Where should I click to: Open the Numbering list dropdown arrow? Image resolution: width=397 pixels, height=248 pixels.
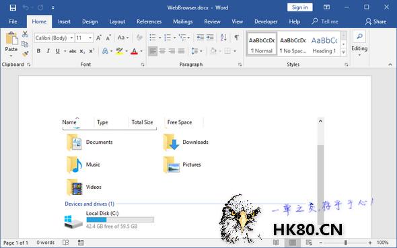click(x=174, y=38)
